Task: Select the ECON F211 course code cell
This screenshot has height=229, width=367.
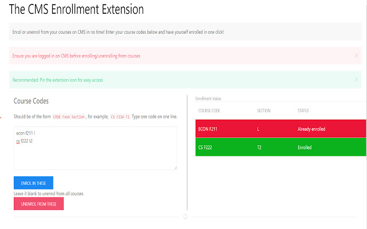Action: (x=208, y=129)
